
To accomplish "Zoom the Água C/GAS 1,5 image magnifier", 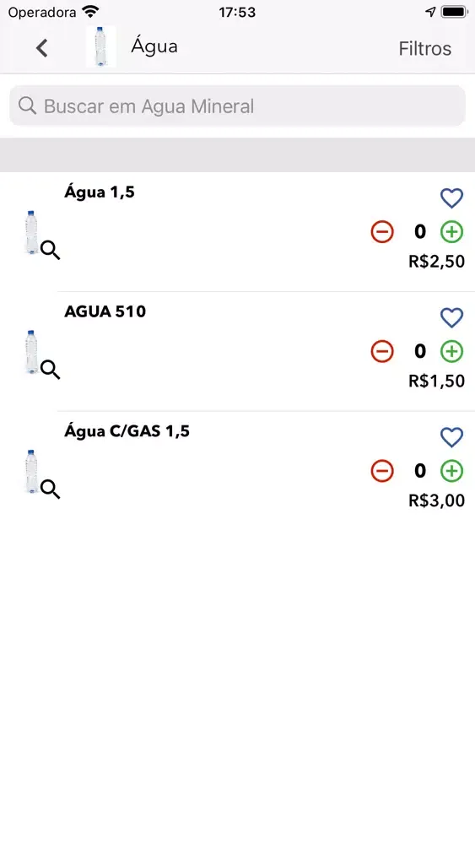I will (x=50, y=490).
